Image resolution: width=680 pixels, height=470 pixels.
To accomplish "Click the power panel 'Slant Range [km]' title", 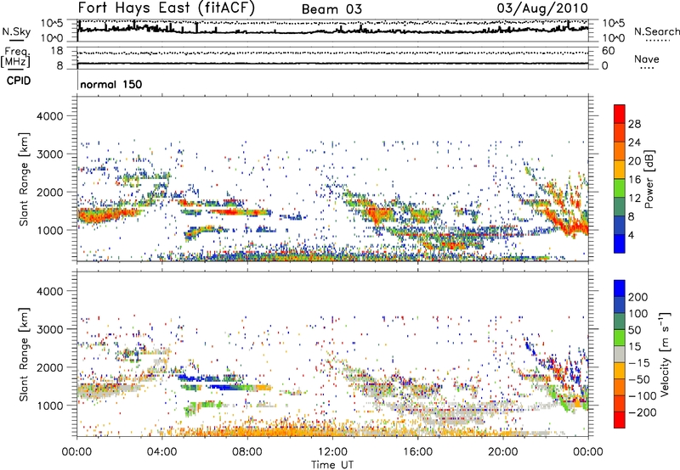I will (24, 179).
